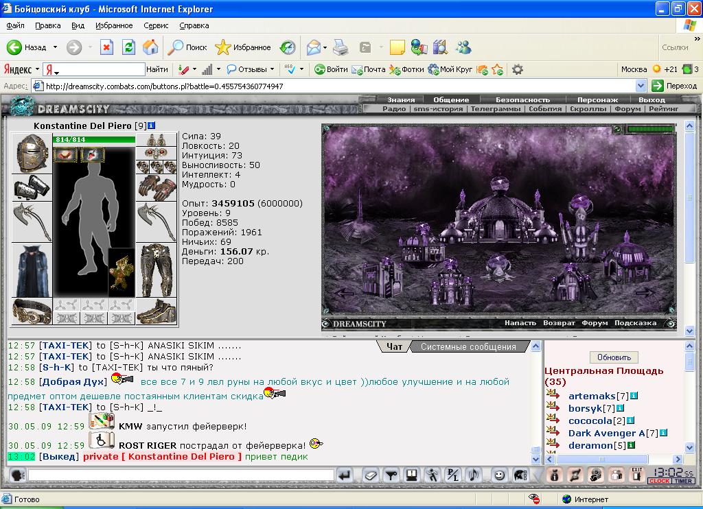703x509 pixels.
Task: Click the Обновить button
Action: click(x=614, y=357)
